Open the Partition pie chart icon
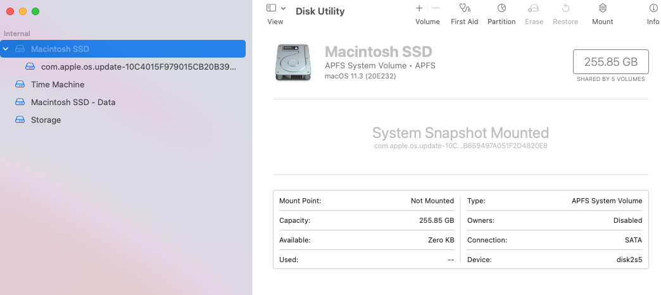Screen dimensions: 661x295 pyautogui.click(x=501, y=8)
